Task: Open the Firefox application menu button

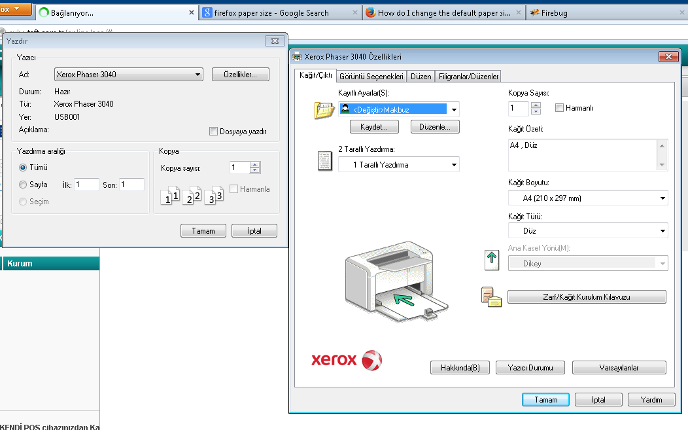Action: (x=15, y=9)
